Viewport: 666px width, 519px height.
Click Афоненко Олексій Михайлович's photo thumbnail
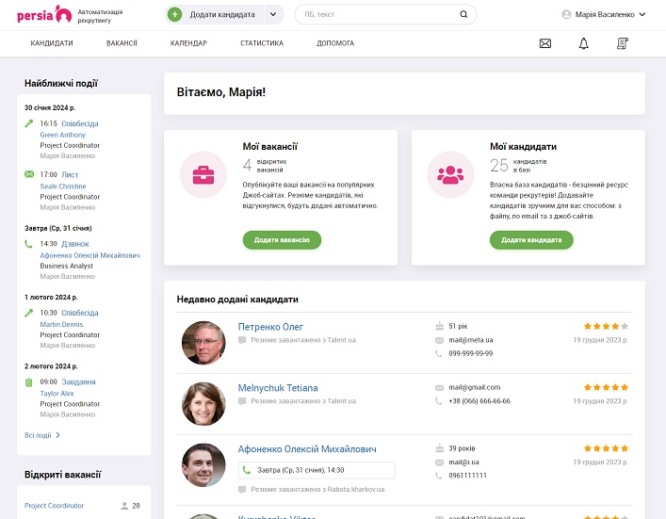[203, 464]
